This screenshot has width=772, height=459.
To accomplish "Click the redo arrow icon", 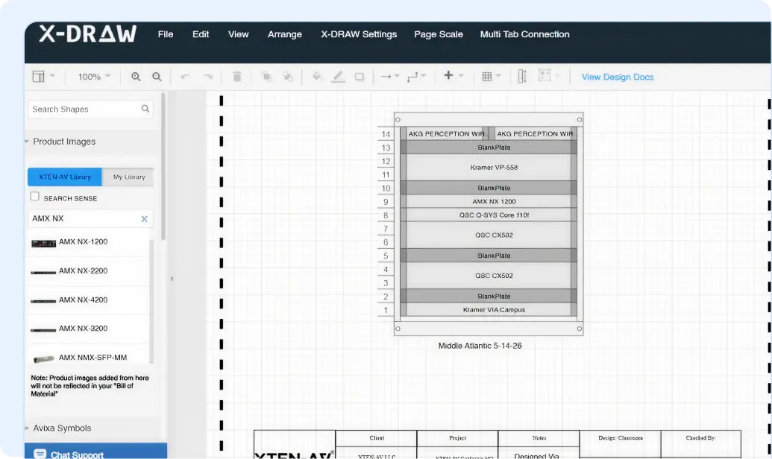I will 208,77.
